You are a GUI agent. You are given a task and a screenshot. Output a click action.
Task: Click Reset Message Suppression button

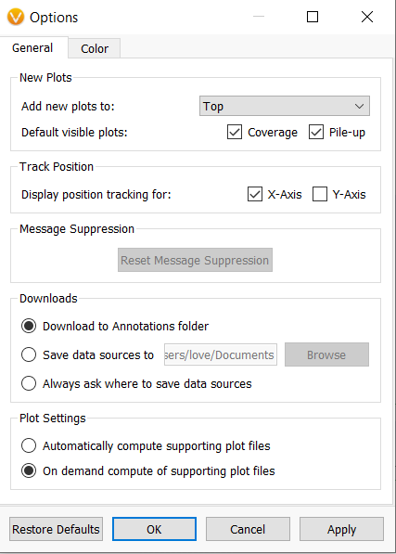pyautogui.click(x=195, y=260)
